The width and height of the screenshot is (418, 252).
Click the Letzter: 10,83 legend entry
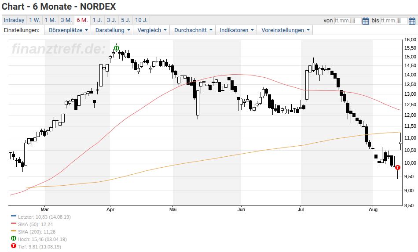point(44,217)
